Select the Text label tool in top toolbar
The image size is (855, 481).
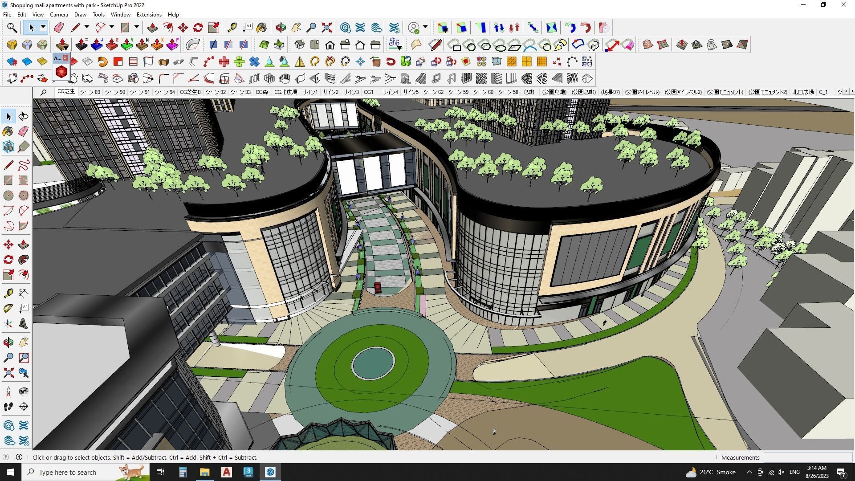click(x=248, y=28)
